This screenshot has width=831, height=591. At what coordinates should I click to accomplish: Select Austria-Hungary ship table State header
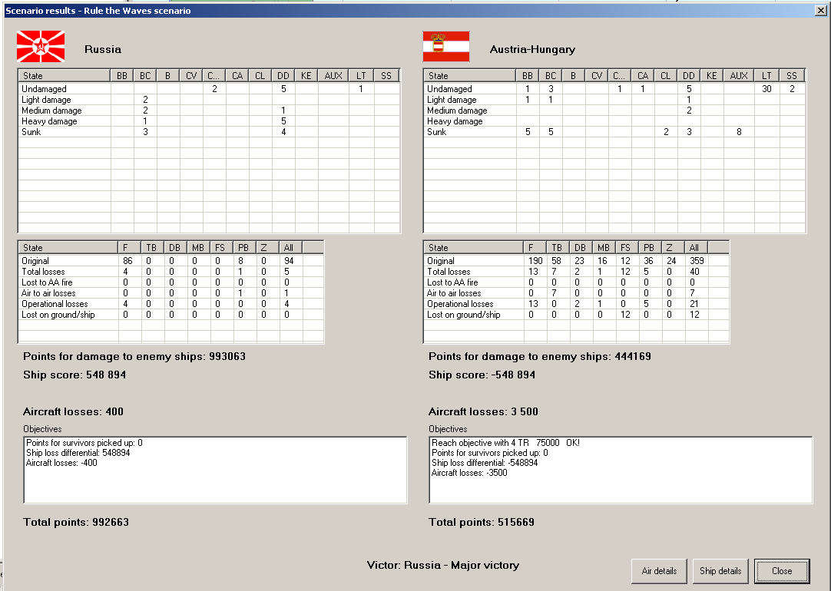click(469, 76)
